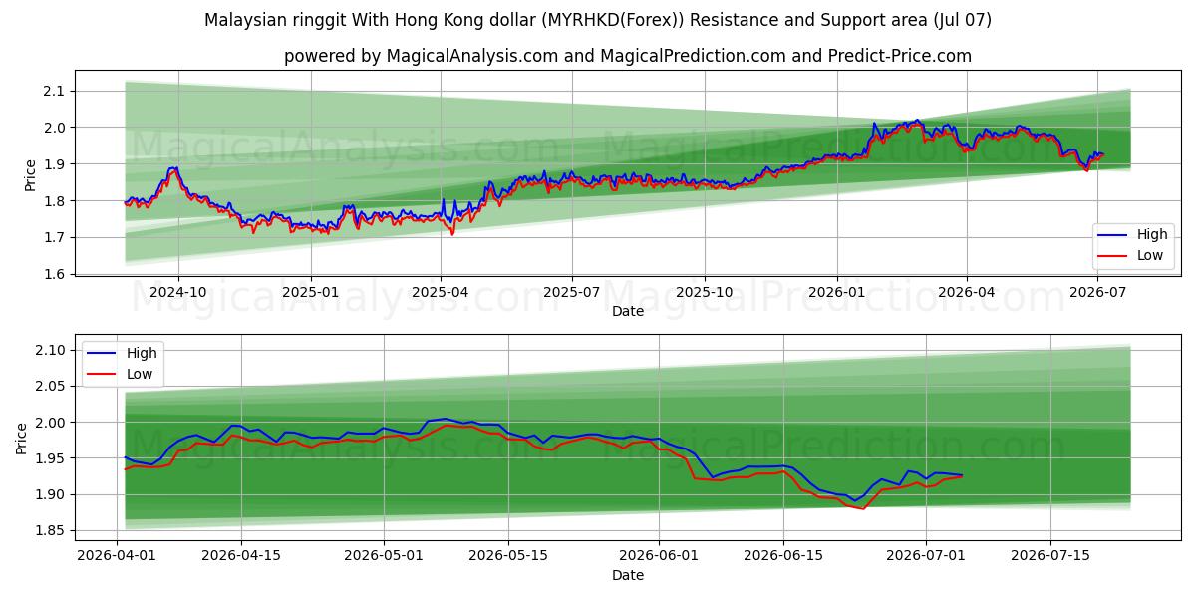Click the 'Date' x-axis title of top chart
This screenshot has height=598, width=1196.
[x=628, y=311]
